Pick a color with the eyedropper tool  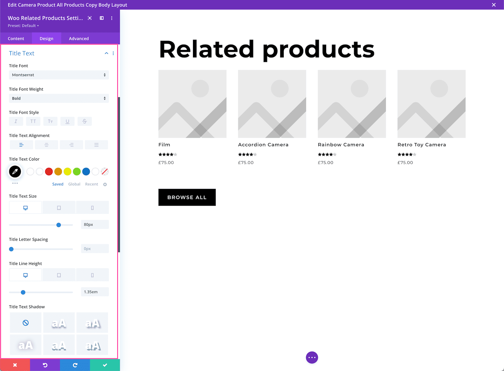pyautogui.click(x=15, y=171)
